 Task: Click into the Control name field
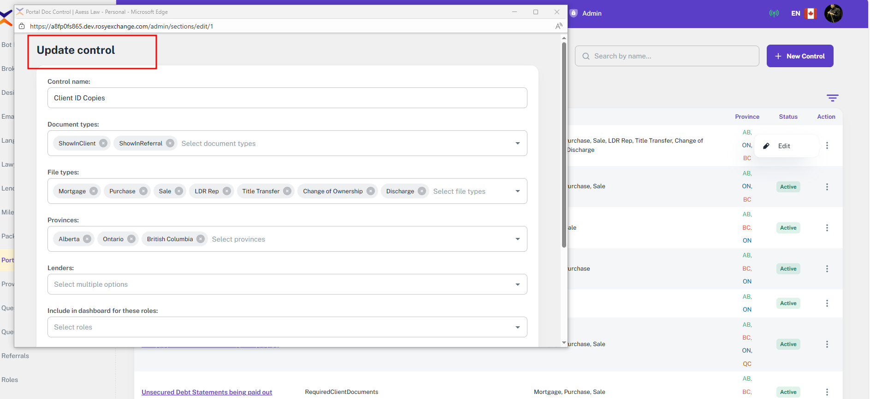287,98
